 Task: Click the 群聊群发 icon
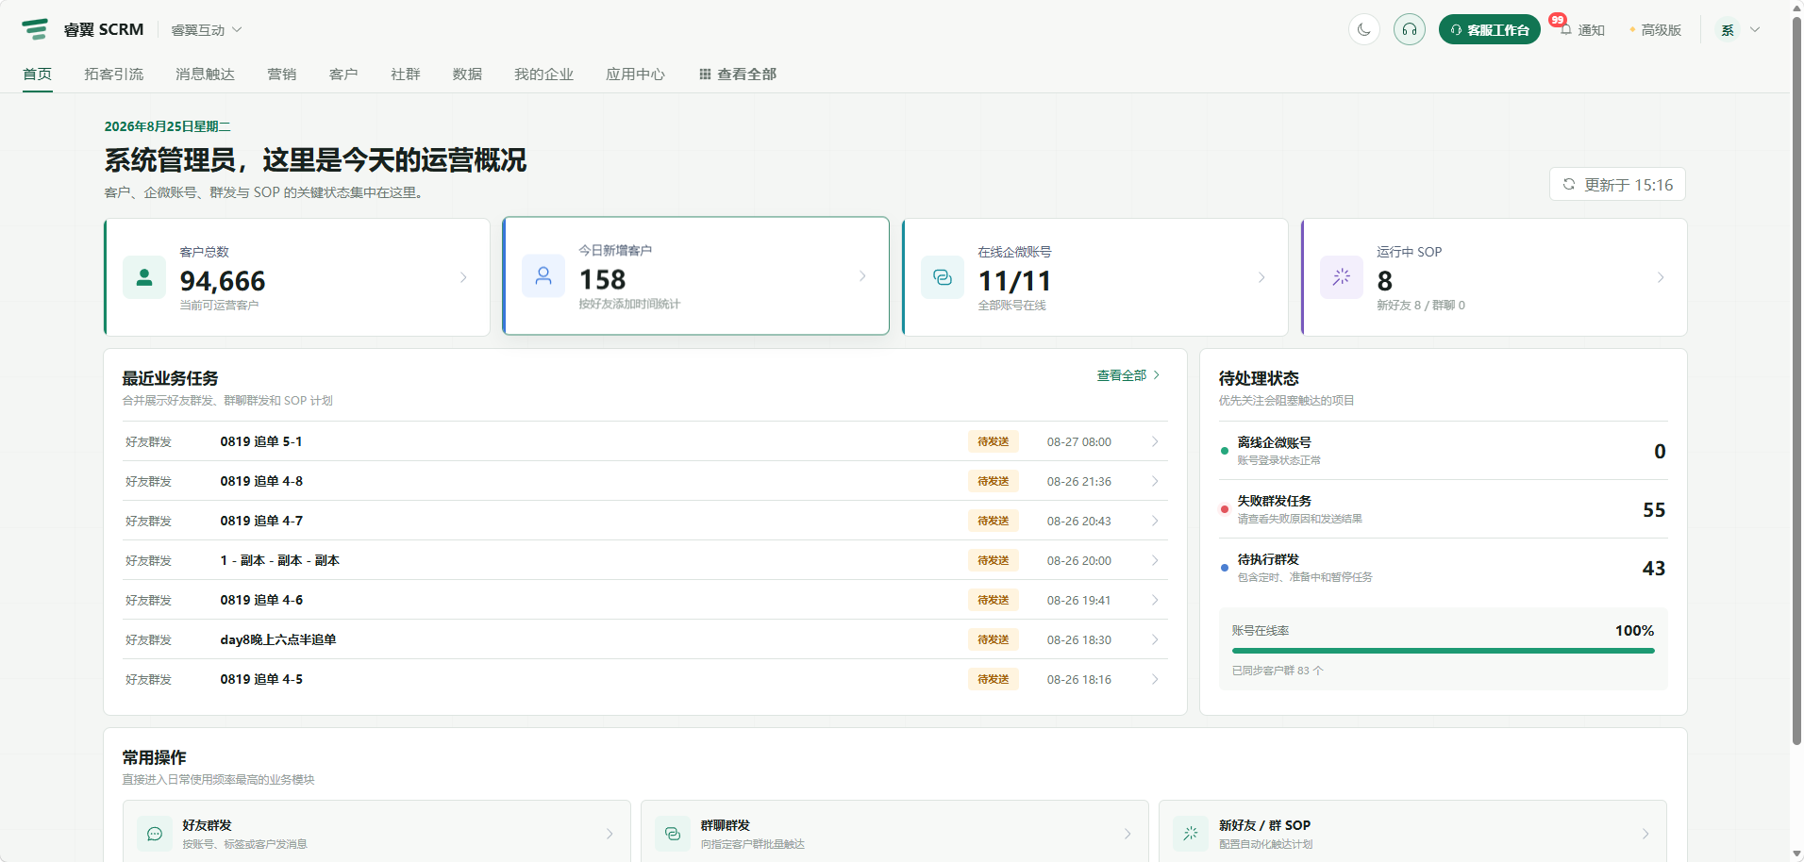[x=673, y=834]
